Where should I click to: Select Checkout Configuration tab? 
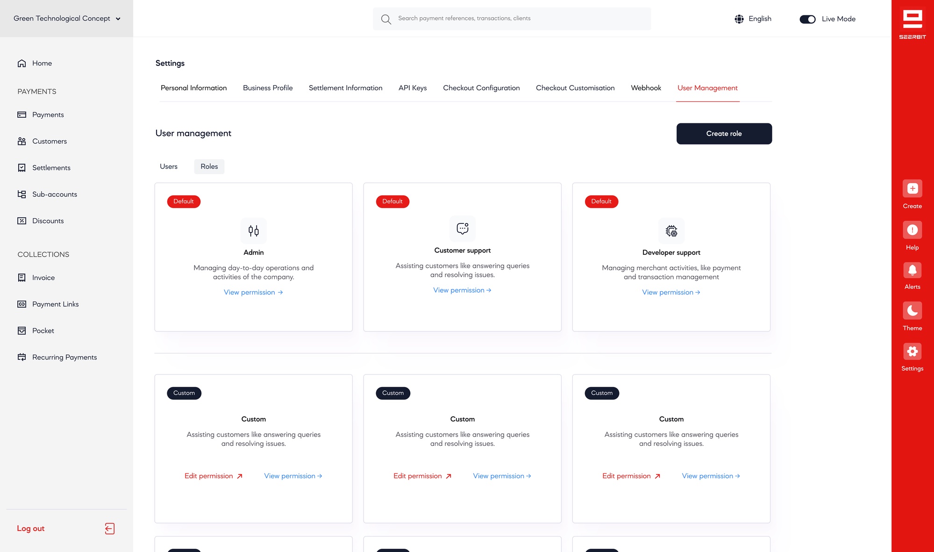tap(481, 88)
